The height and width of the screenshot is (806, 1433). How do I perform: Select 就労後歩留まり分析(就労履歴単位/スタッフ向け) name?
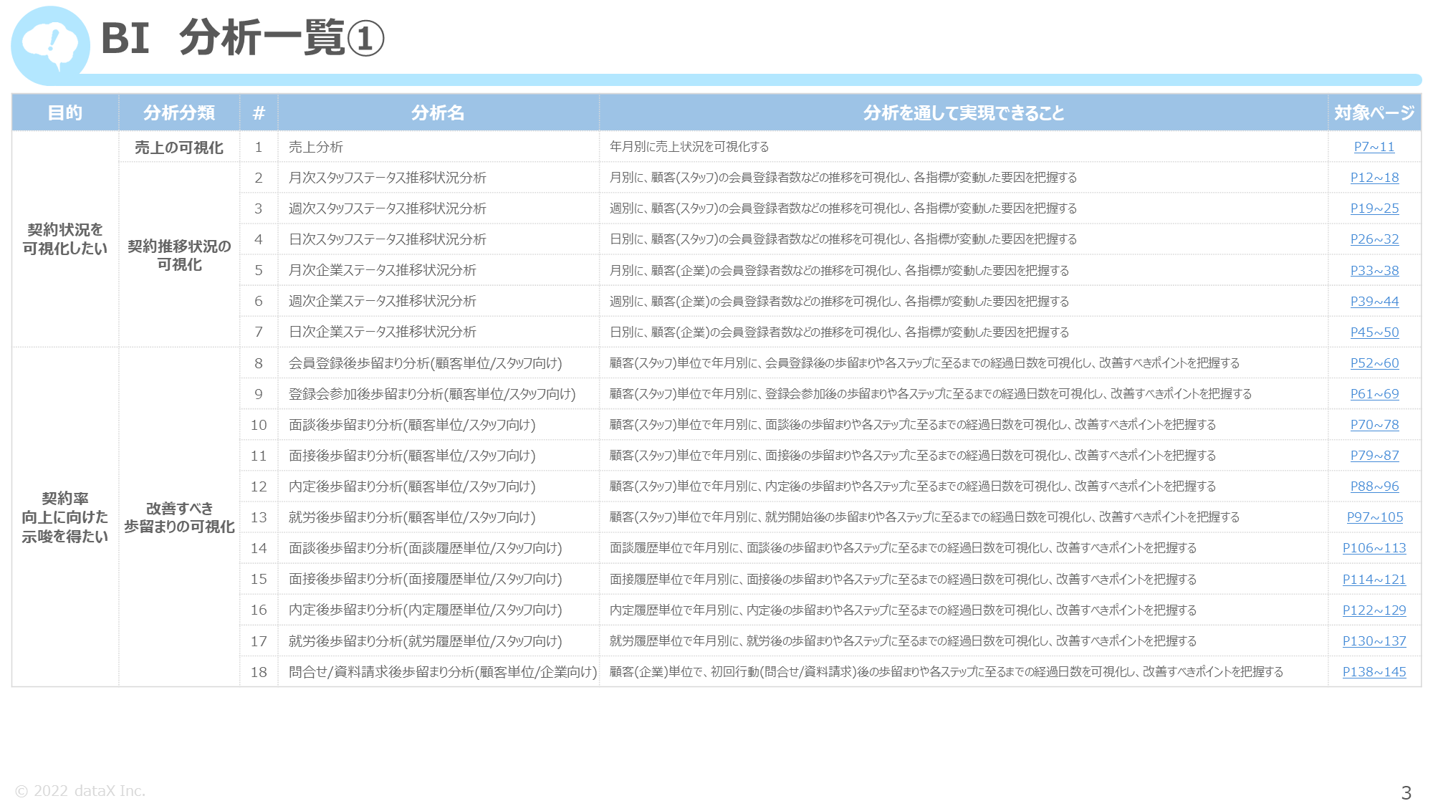[426, 641]
